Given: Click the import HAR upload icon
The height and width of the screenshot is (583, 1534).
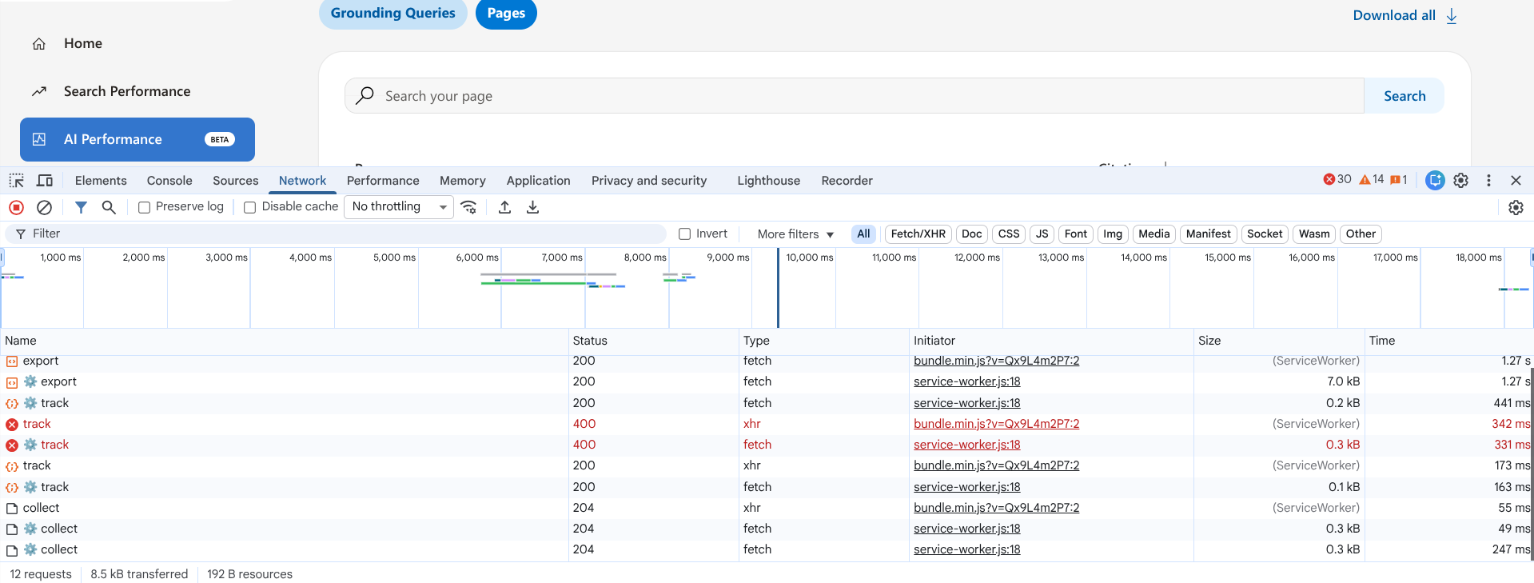Looking at the screenshot, I should pyautogui.click(x=504, y=207).
